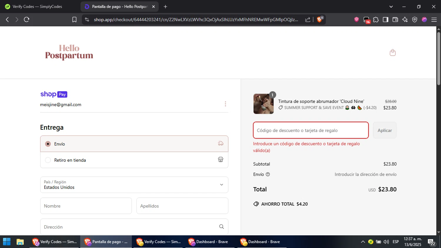Open the shopping bag cart icon
Image resolution: width=441 pixels, height=248 pixels.
392,53
